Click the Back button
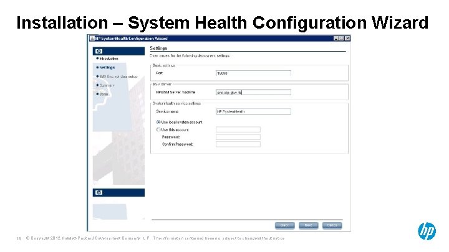Image resolution: width=449 pixels, height=252 pixels. (284, 225)
